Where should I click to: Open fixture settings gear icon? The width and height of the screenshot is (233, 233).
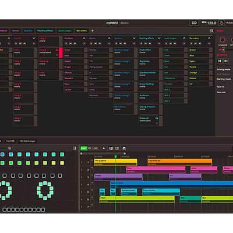pyautogui.click(x=10, y=148)
